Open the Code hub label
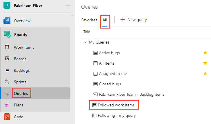Screen dimensions: 211x124 [x=19, y=117]
